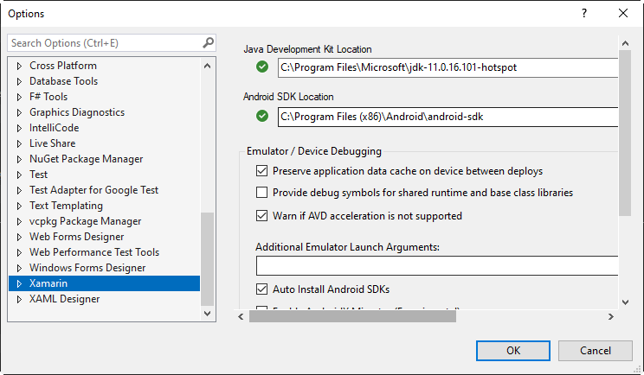Select Web Forms Designer category
Screen dimensions: 644x375
pos(77,237)
